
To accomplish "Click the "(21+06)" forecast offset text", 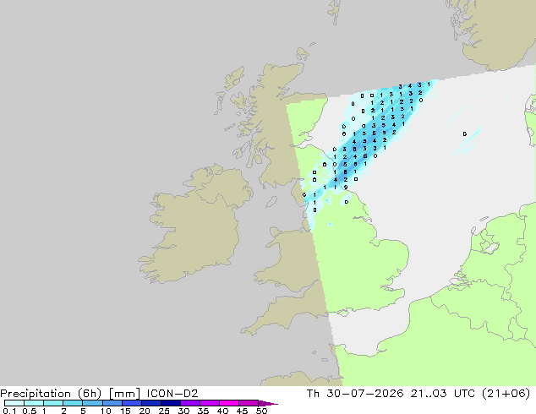I will 506,394.
